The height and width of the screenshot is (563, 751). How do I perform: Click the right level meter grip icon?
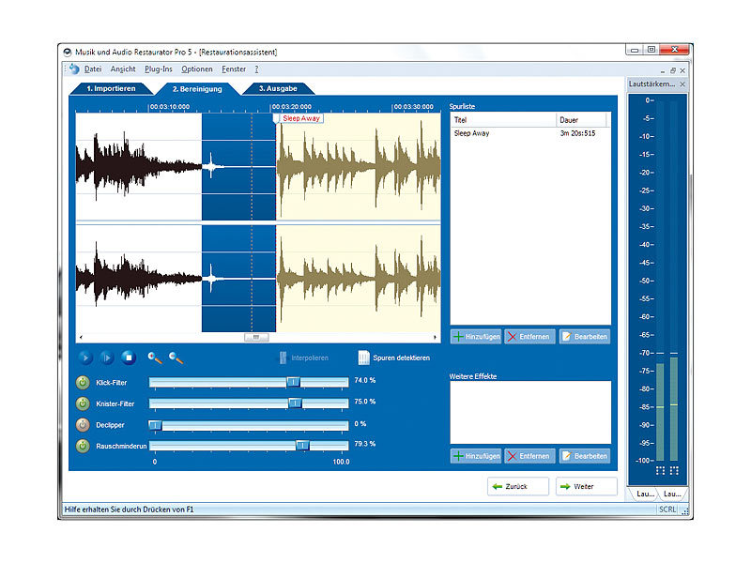click(x=674, y=470)
